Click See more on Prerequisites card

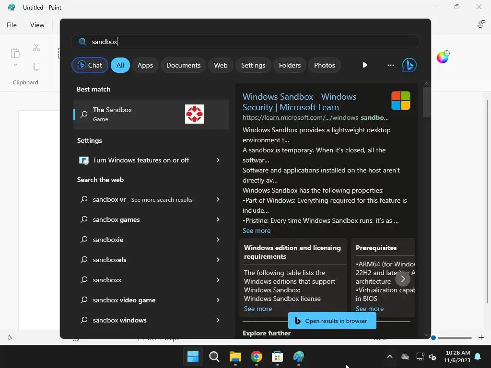(x=370, y=309)
